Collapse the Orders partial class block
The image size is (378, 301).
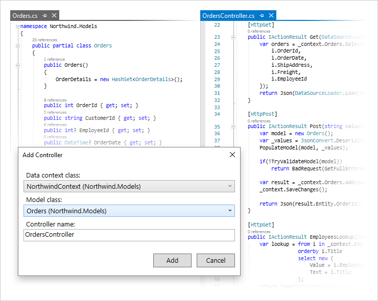18,45
